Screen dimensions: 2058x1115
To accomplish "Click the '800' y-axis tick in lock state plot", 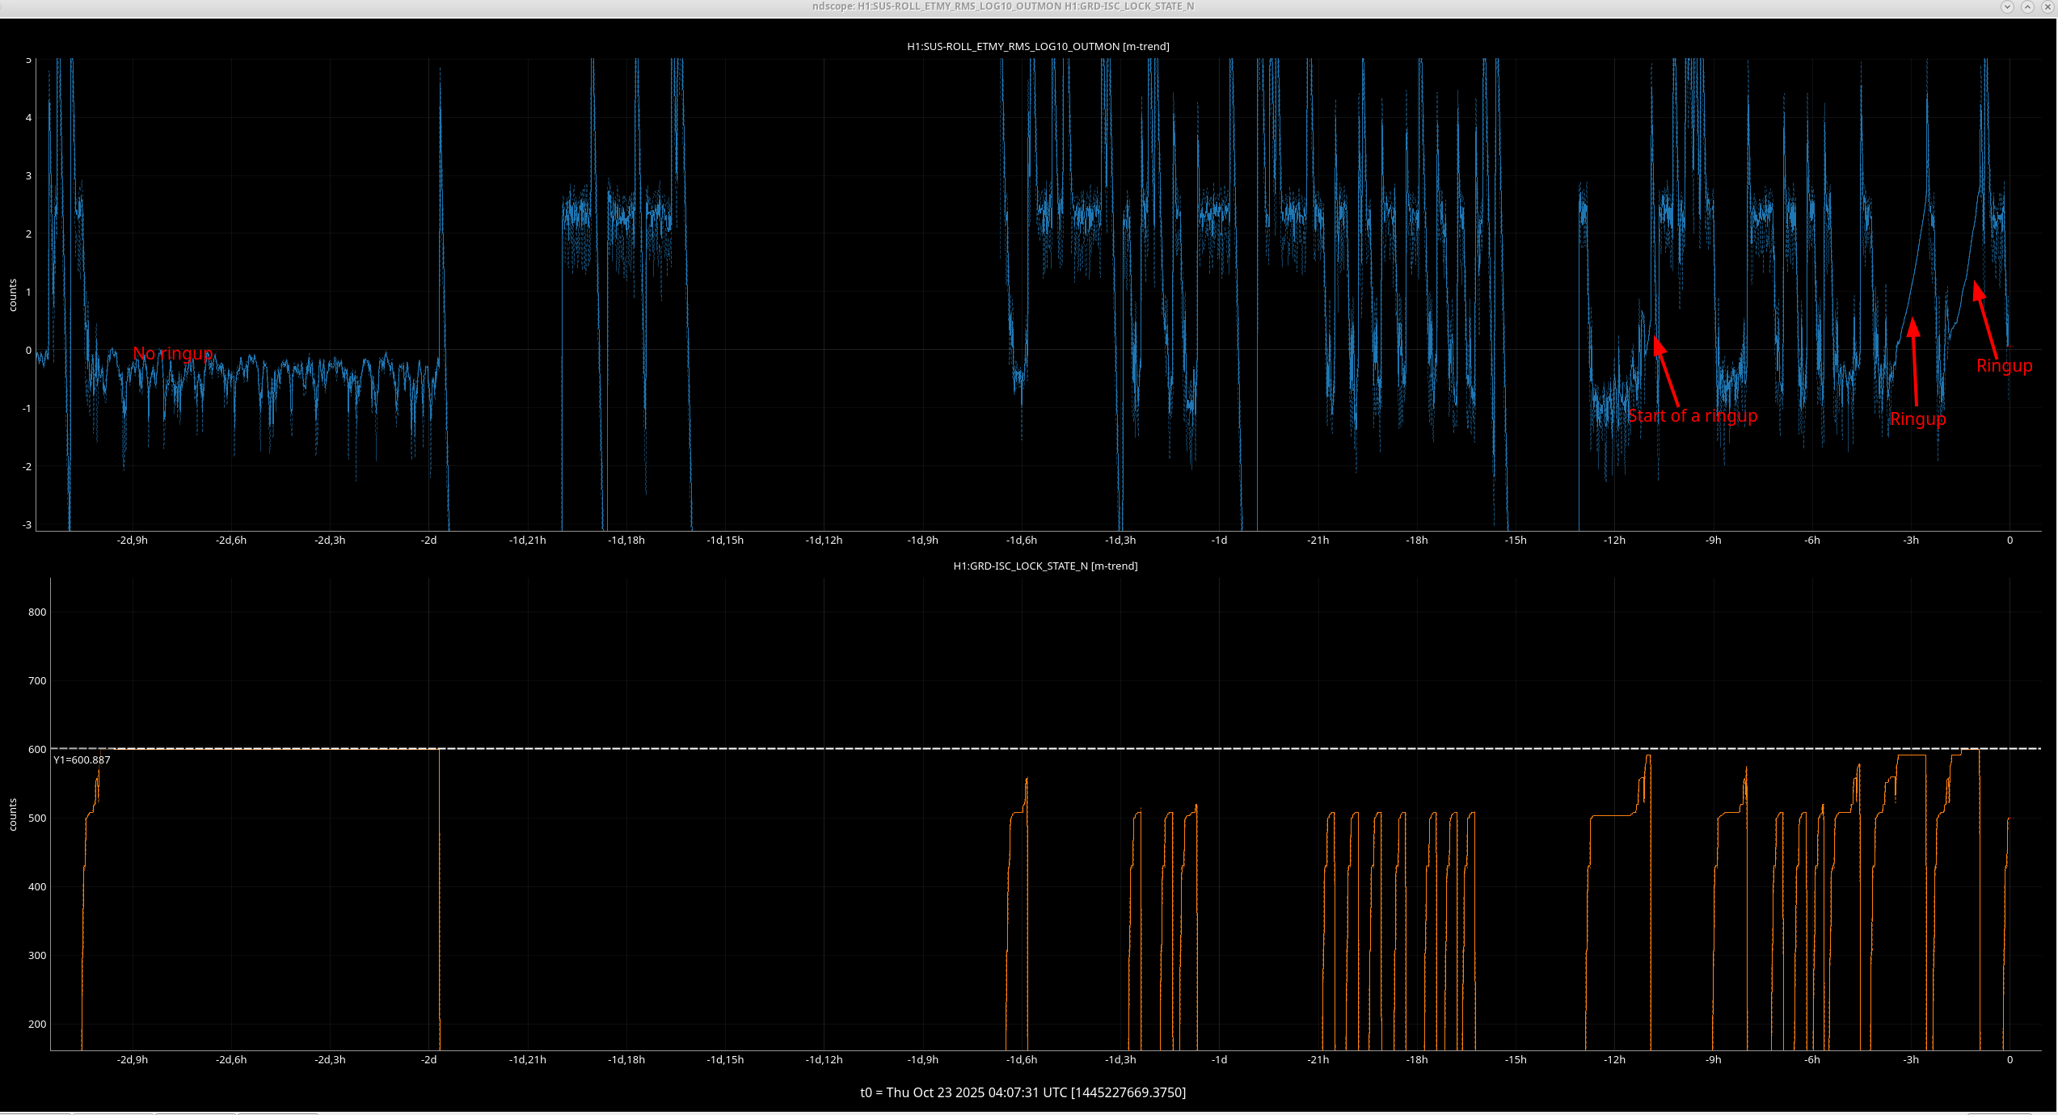I will coord(37,612).
